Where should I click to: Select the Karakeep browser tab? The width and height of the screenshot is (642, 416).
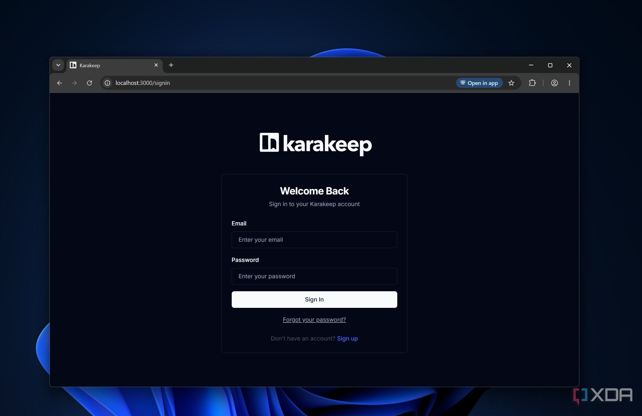point(114,66)
